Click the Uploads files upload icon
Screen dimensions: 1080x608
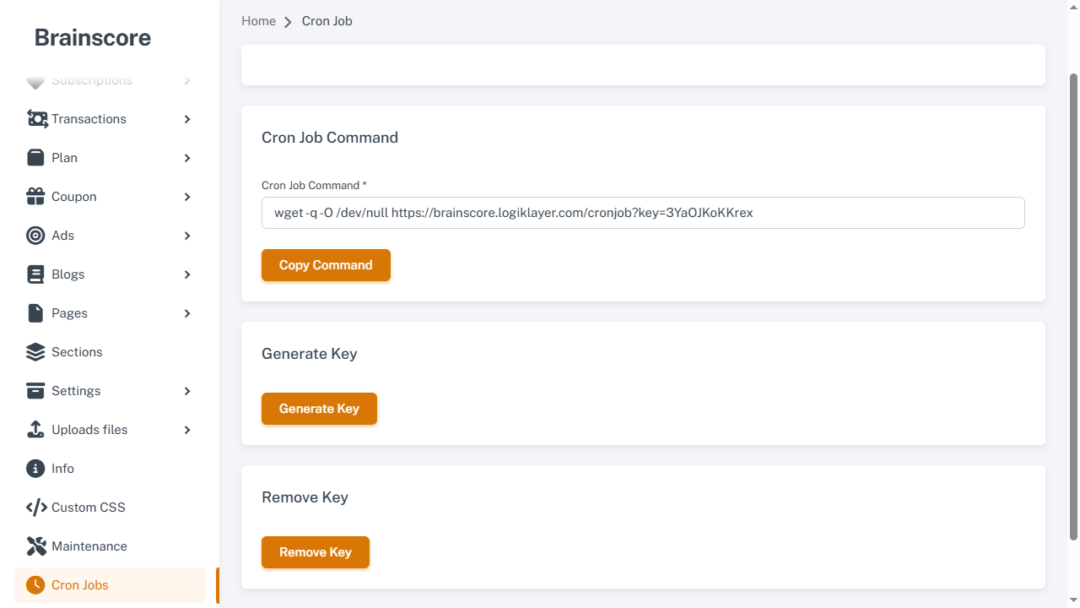click(x=35, y=430)
